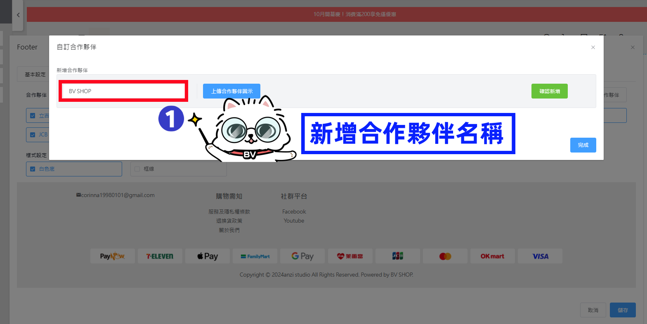Click the PayNow payment logo
This screenshot has height=324, width=647.
click(112, 256)
